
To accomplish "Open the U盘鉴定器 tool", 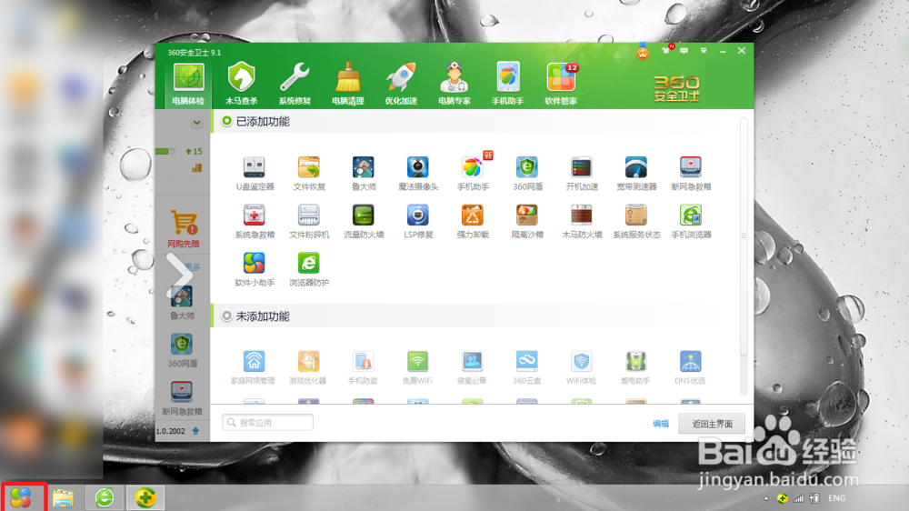I will pos(255,174).
